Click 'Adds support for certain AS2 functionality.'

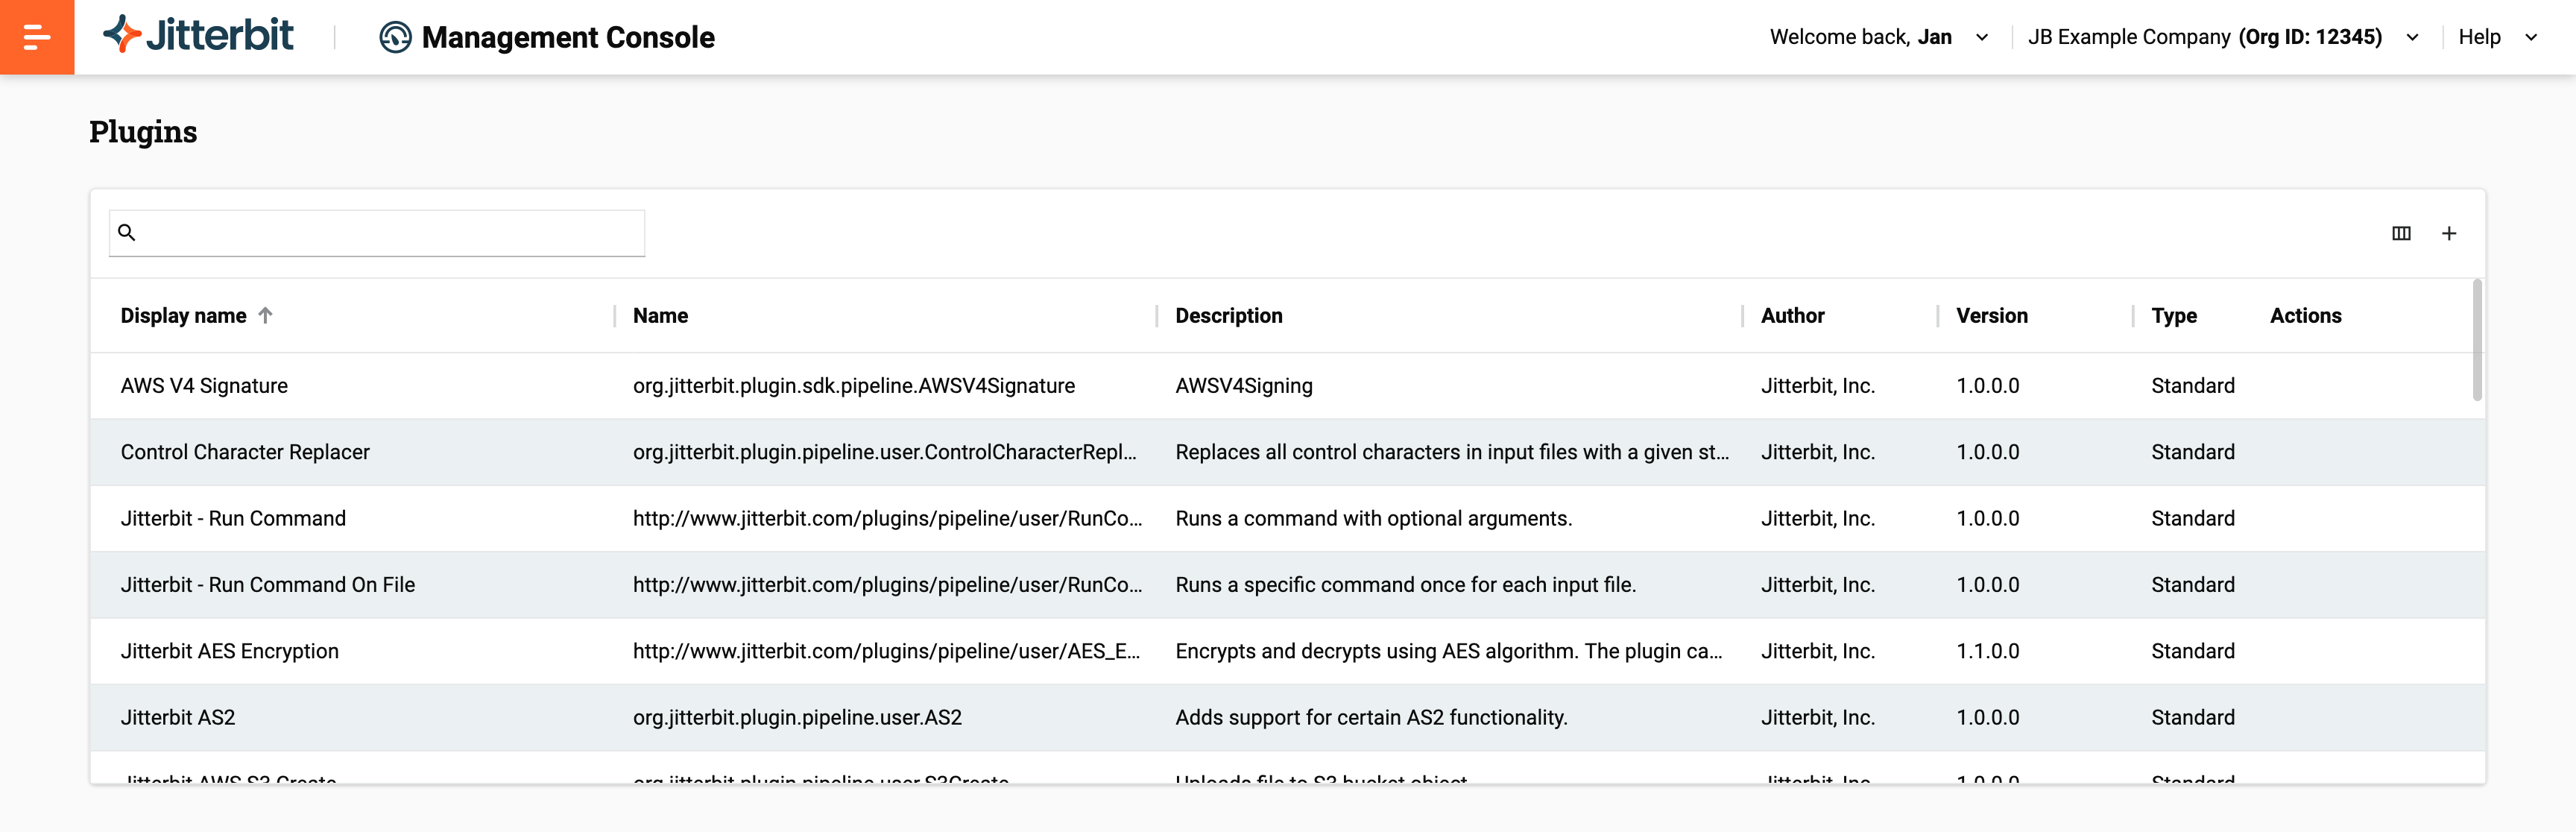pyautogui.click(x=1371, y=717)
